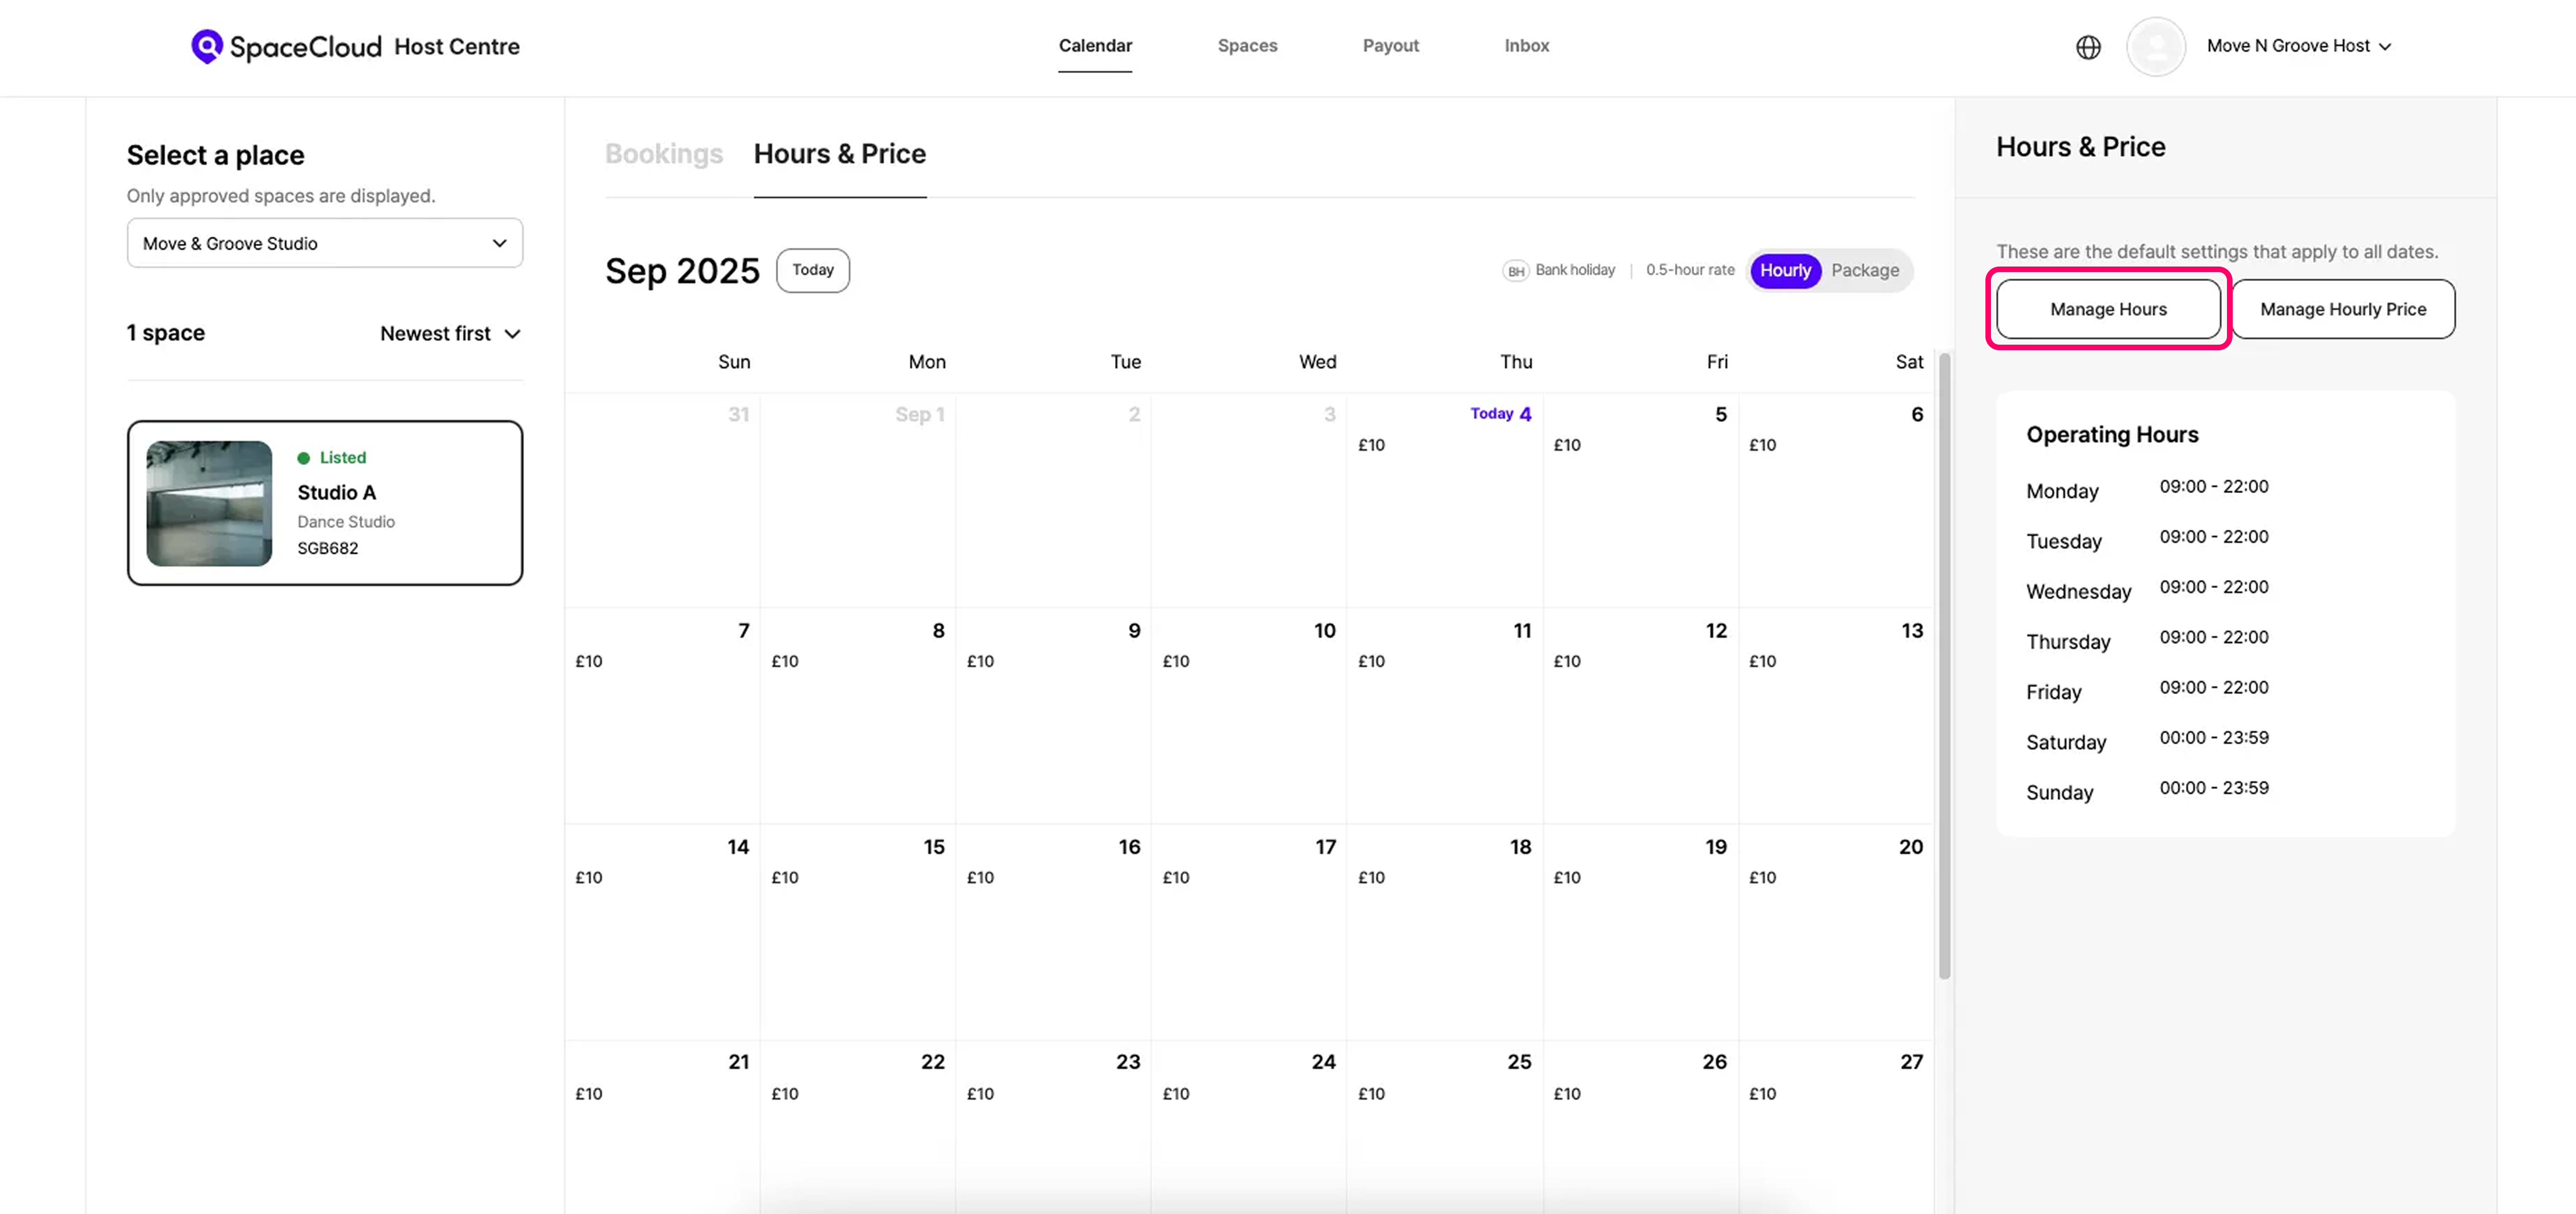
Task: Switch to the Bookings tab
Action: tap(663, 154)
